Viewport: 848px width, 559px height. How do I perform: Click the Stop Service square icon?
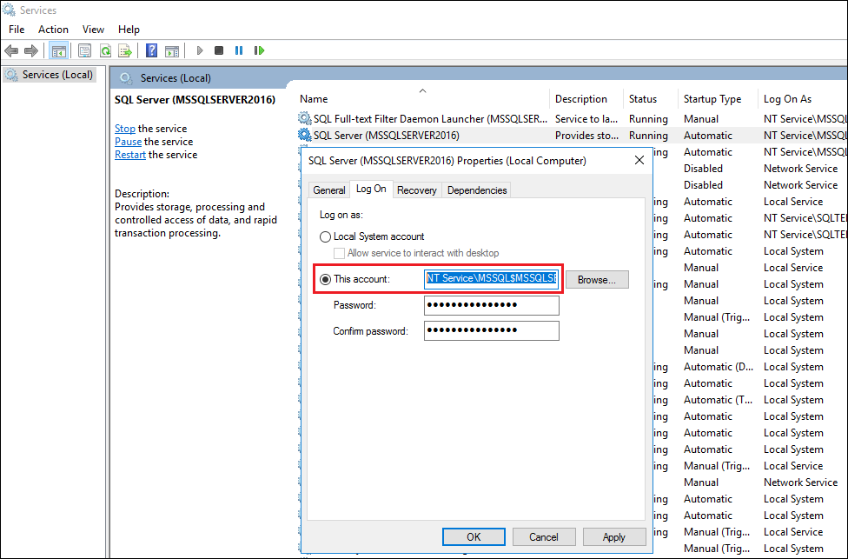point(219,50)
